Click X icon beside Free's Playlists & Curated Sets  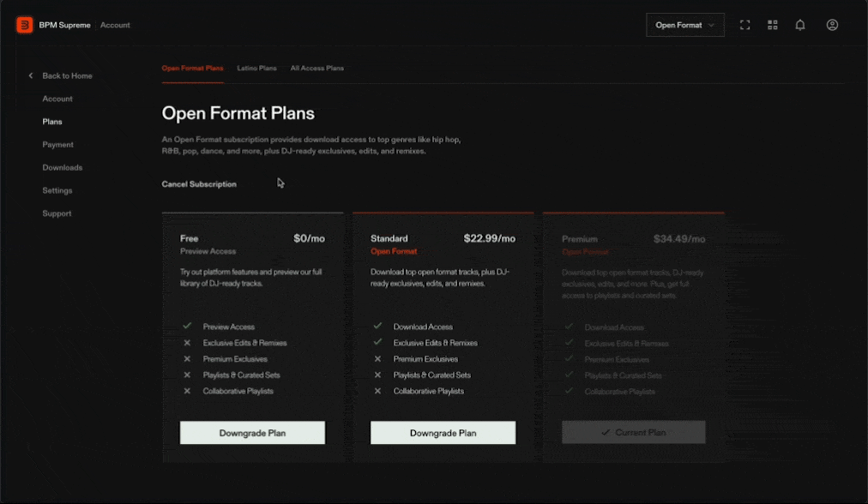pyautogui.click(x=187, y=375)
